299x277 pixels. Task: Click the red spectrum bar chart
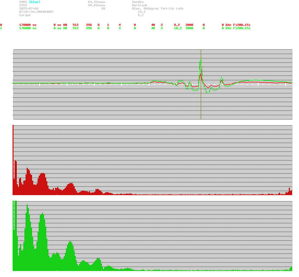[x=152, y=160]
